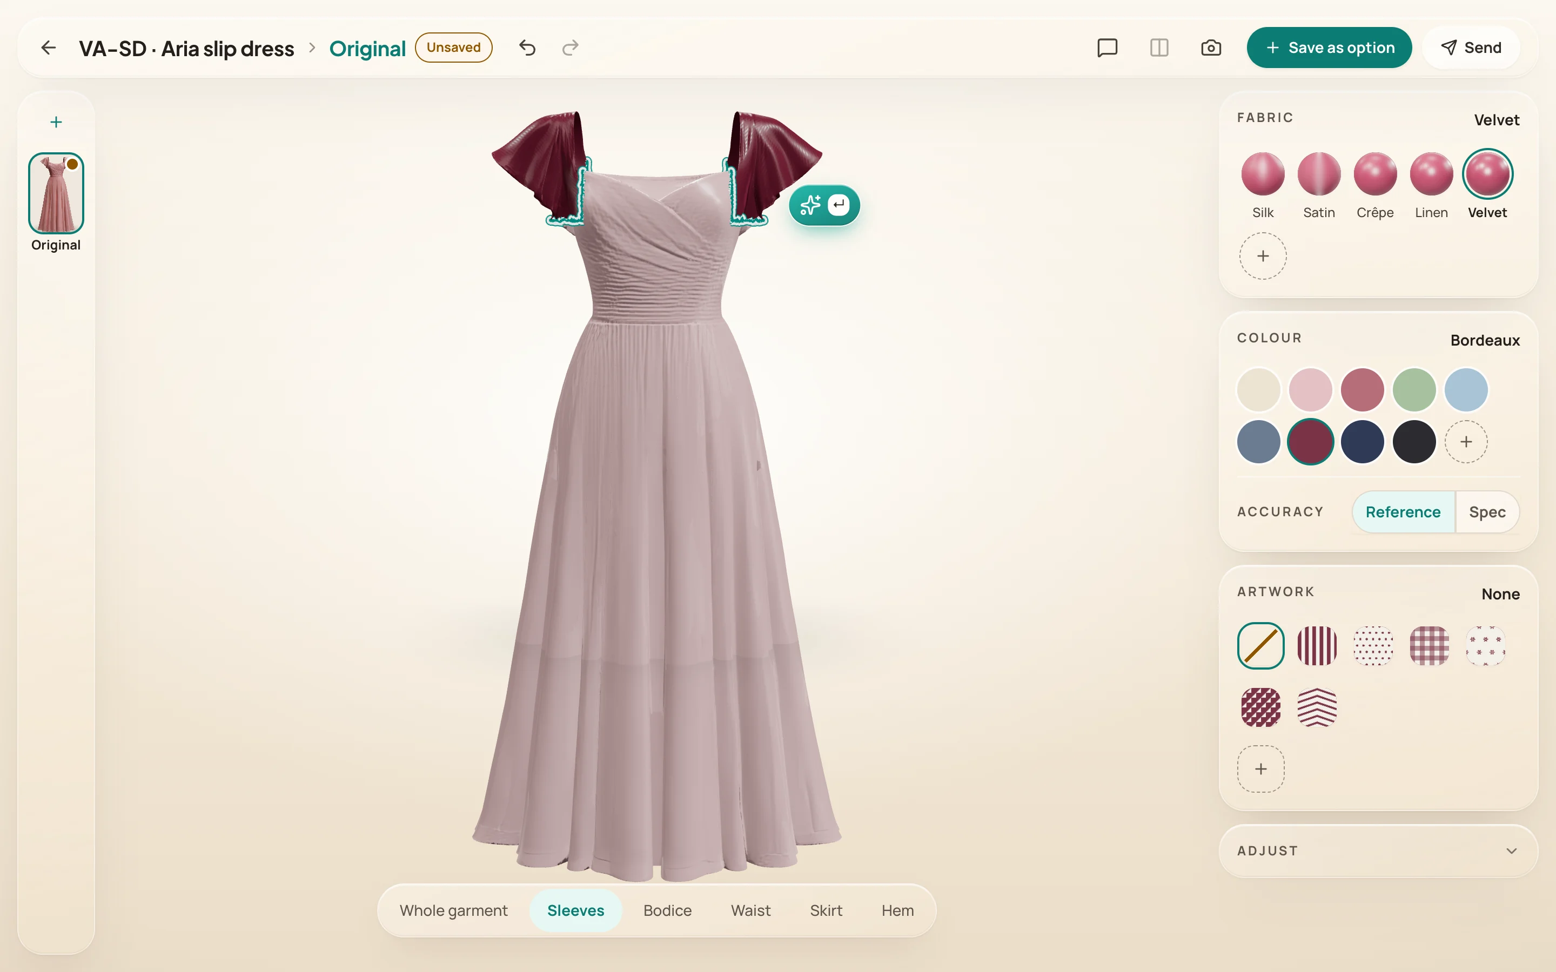Add new artwork with the dashed plus box
Screen dimensions: 1556x972
click(x=1261, y=769)
